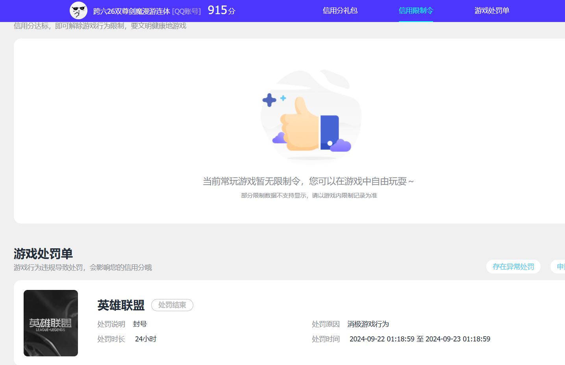Viewport: 565px width, 365px height.
Task: Switch to the 信用限制令 tab
Action: (x=416, y=11)
